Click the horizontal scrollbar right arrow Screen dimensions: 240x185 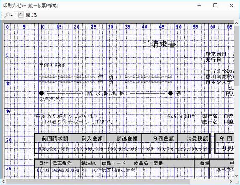tap(231, 182)
